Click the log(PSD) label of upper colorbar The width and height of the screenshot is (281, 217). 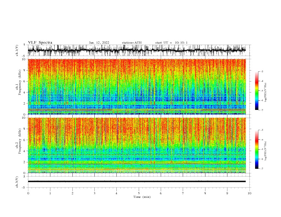click(265, 93)
